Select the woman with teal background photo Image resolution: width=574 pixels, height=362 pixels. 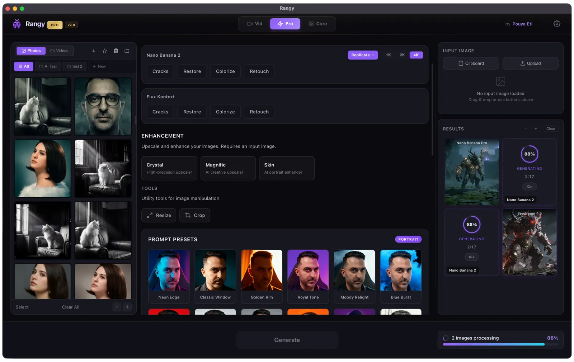coord(43,169)
